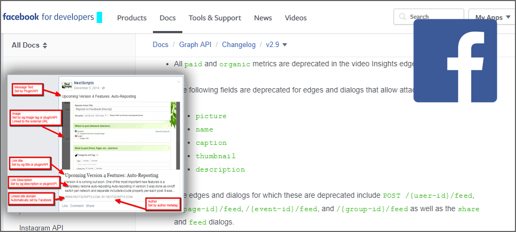
Task: Click Like under the NextScripts post
Action: pyautogui.click(x=65, y=206)
